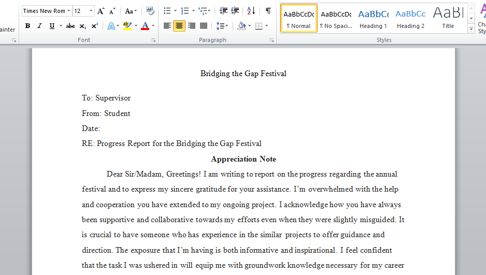The height and width of the screenshot is (275, 486).
Task: Click the Format Painter label
Action: (x=7, y=30)
